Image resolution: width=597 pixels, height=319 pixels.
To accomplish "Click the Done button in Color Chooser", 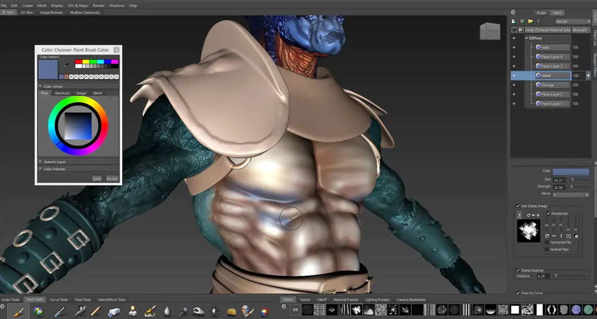I will click(x=97, y=178).
